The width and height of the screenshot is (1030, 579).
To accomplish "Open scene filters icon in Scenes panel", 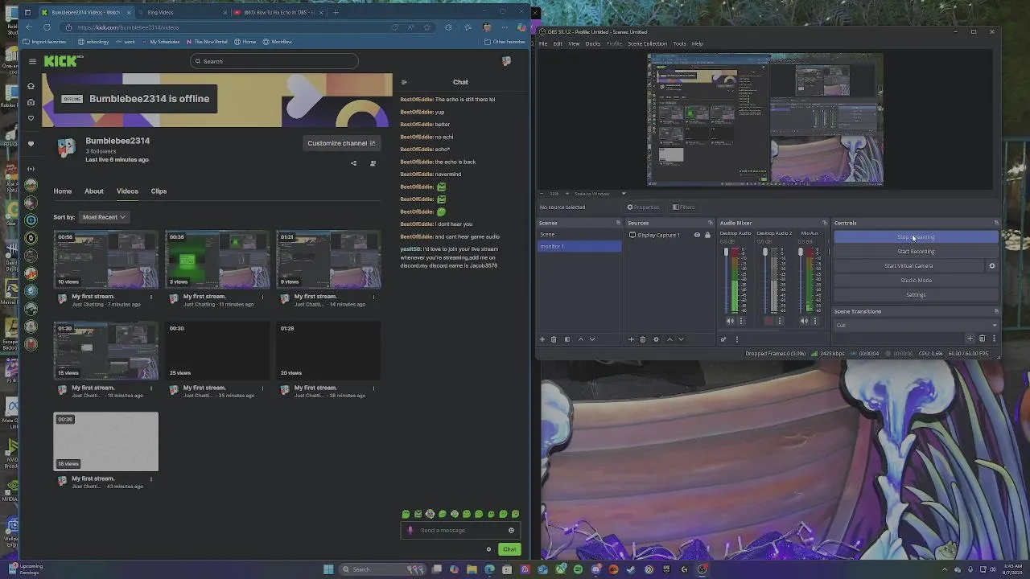I will click(566, 339).
